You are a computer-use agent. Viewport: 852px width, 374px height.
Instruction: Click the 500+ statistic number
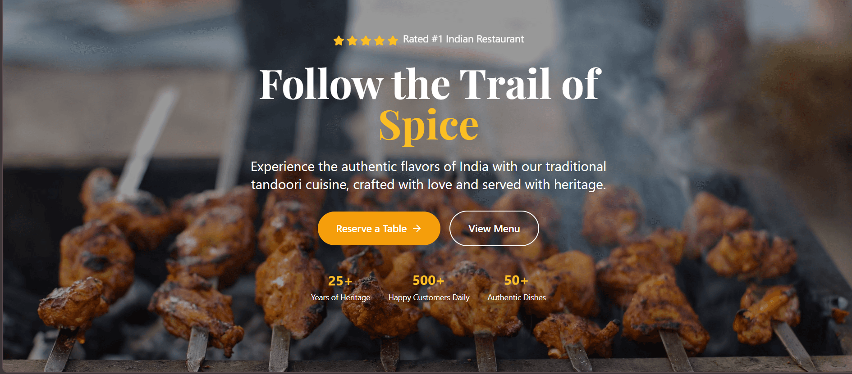tap(428, 280)
